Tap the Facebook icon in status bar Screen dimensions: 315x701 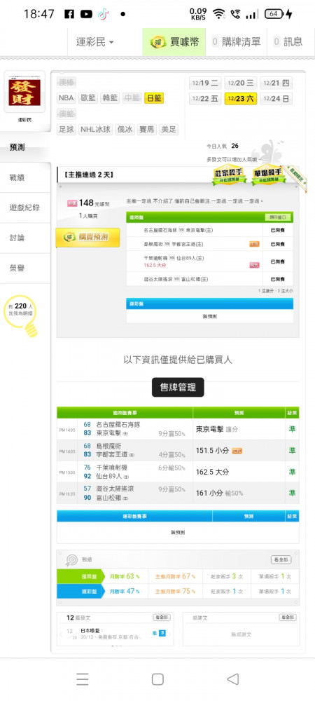pos(69,14)
